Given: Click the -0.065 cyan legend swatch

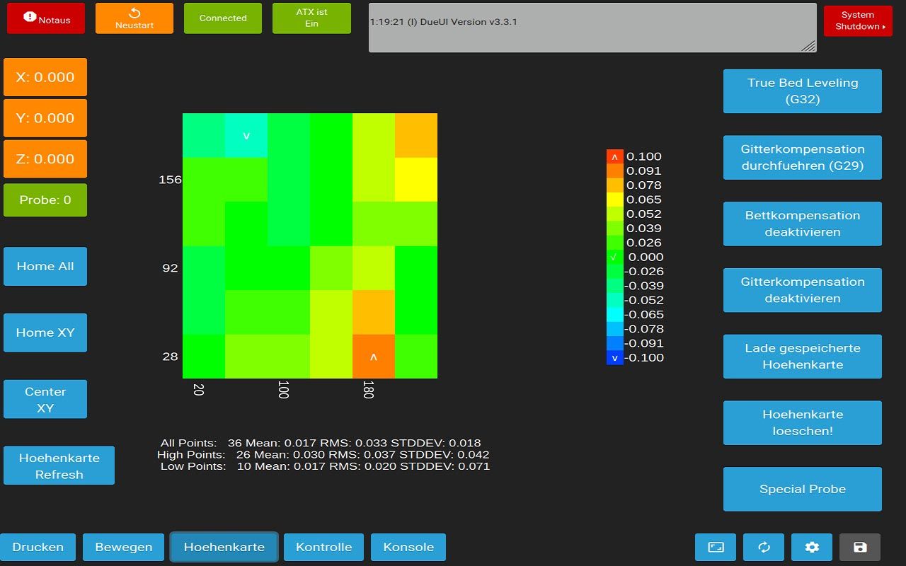Looking at the screenshot, I should [614, 314].
